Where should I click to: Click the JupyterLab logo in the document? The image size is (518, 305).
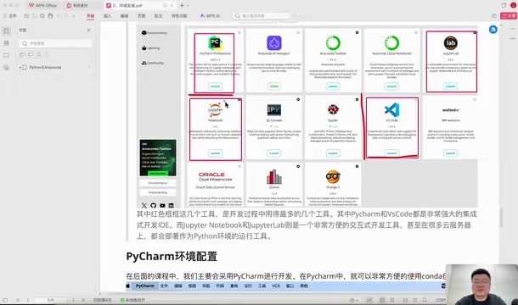pos(451,43)
